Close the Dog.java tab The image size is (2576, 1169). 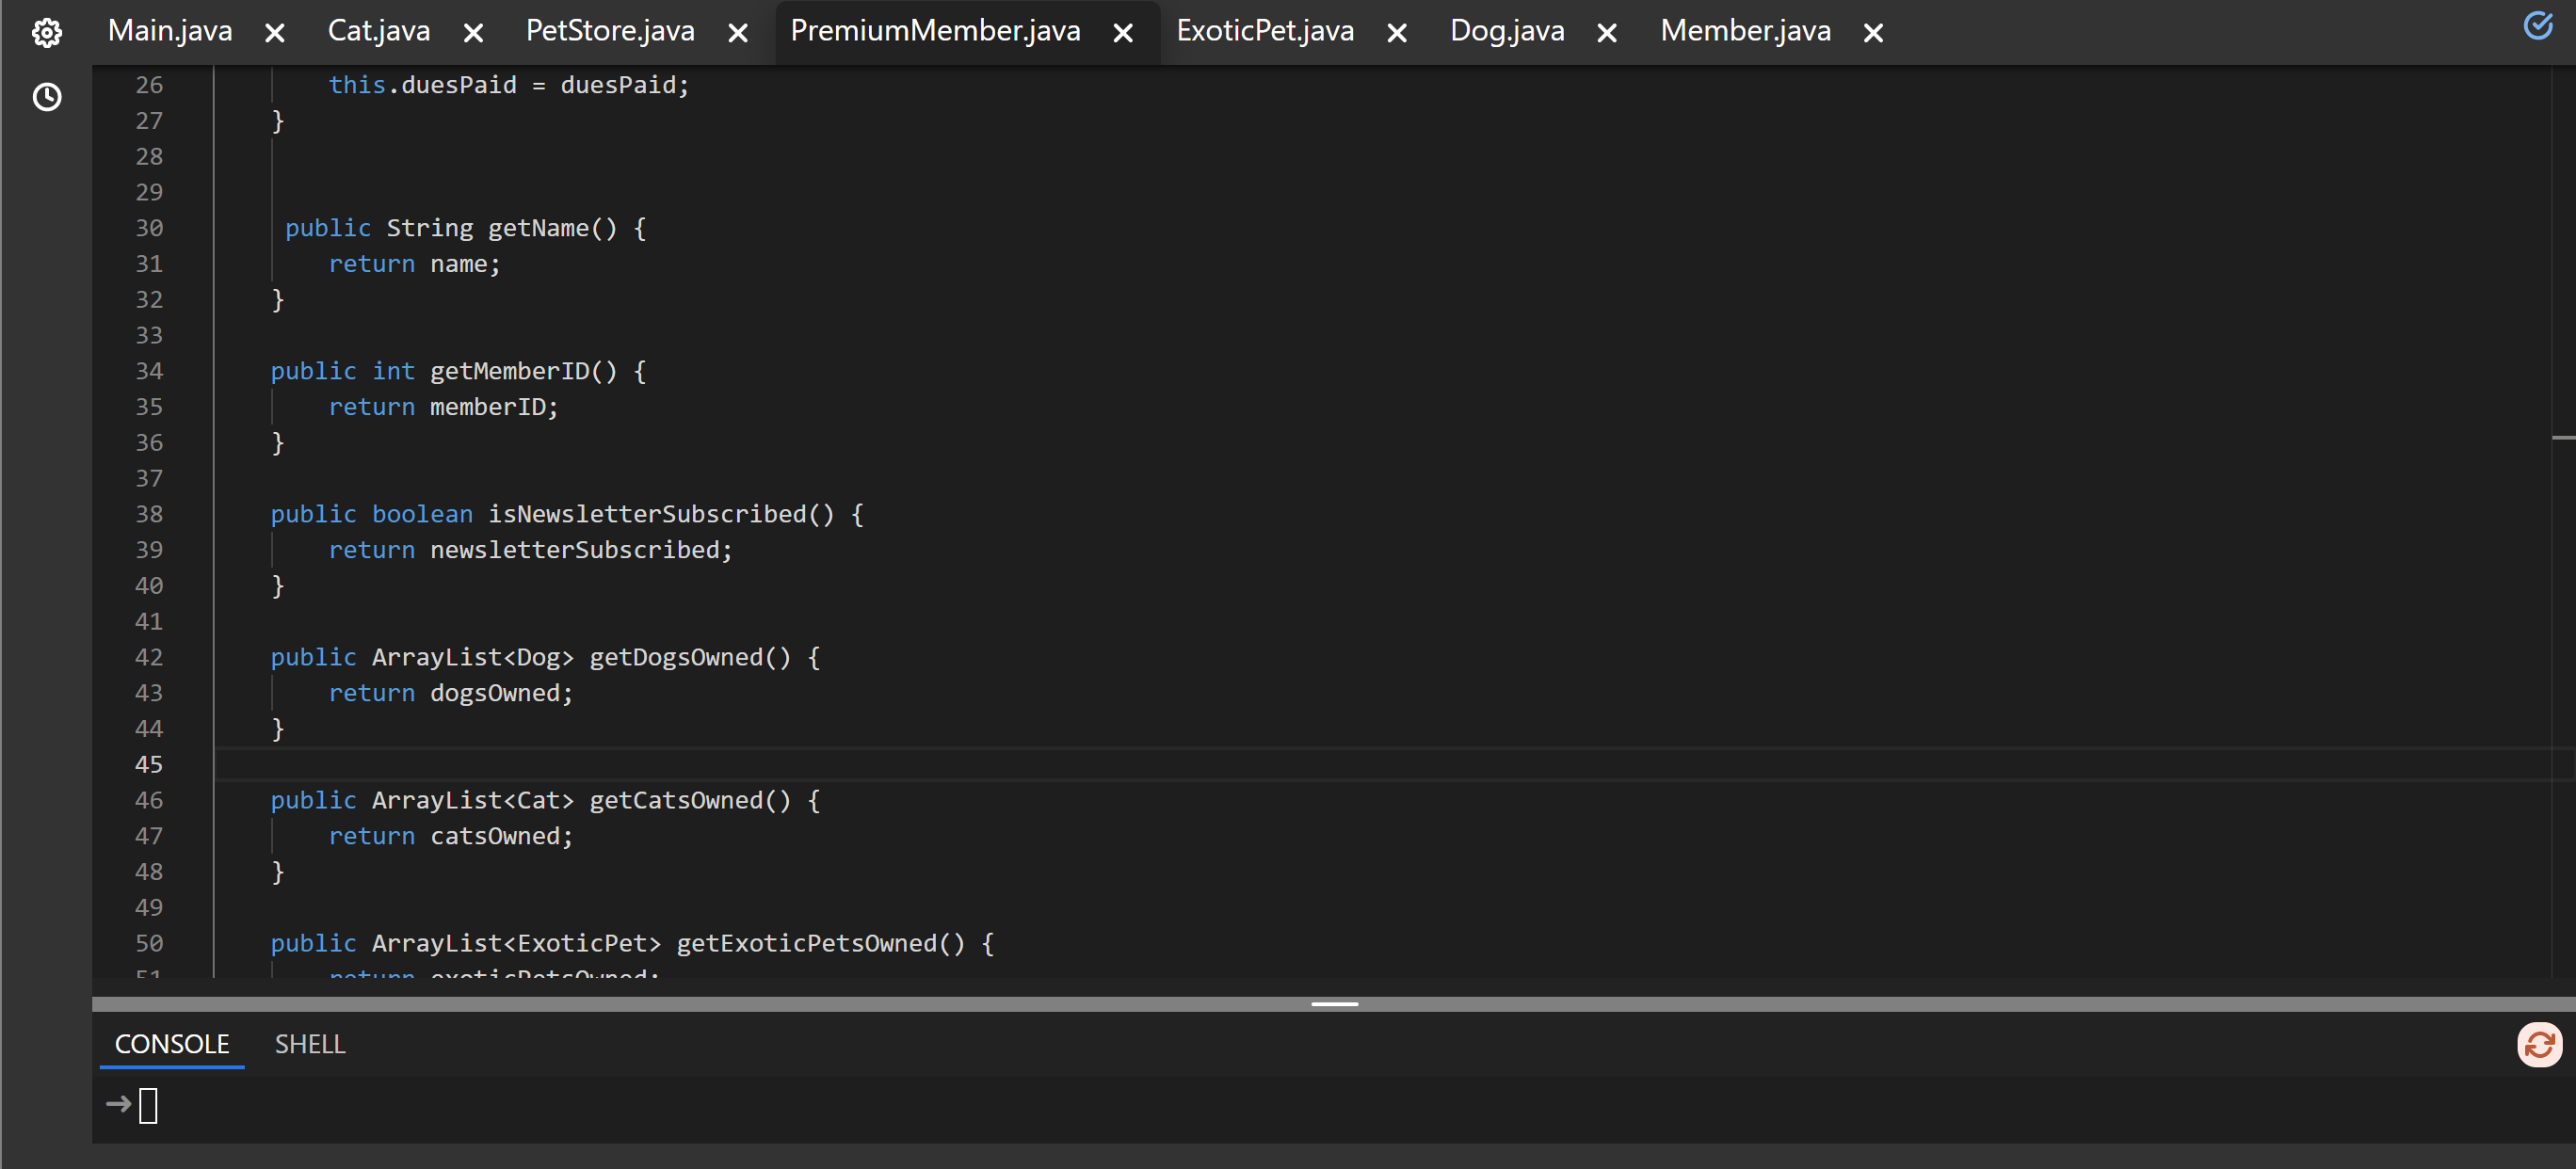coord(1607,33)
